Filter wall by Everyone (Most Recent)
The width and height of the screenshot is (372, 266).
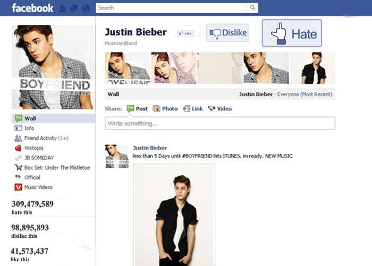pos(305,94)
